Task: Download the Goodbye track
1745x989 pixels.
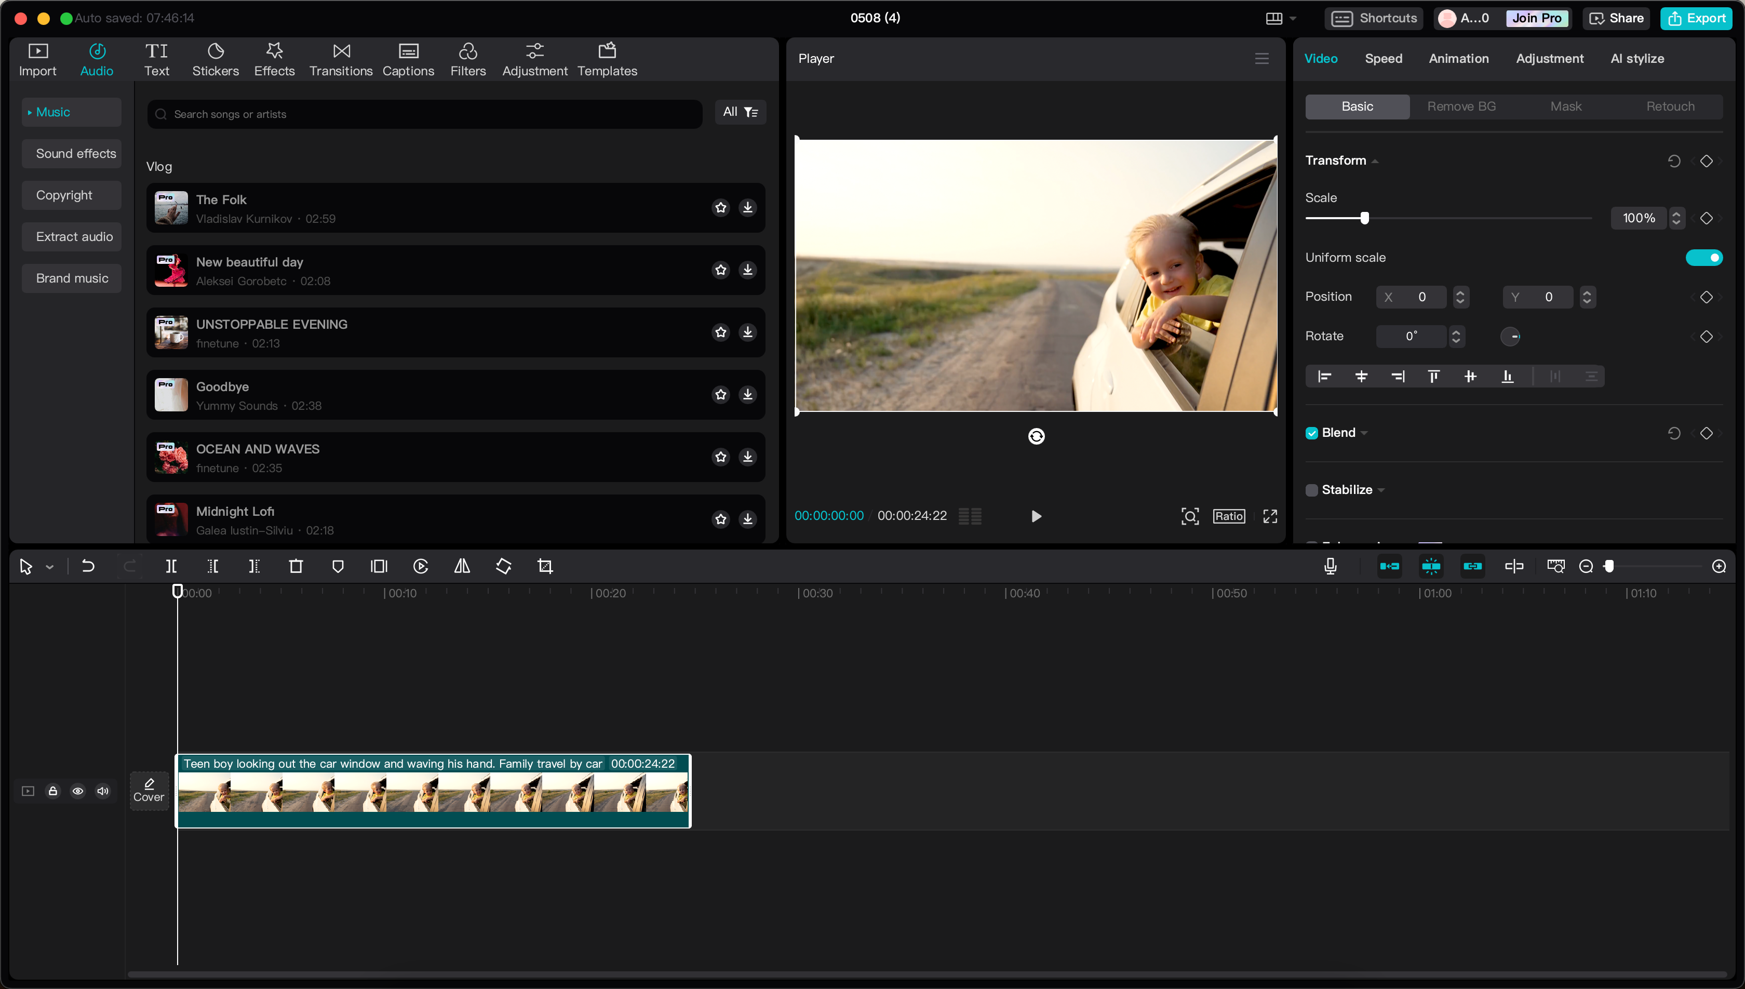Action: 747,394
